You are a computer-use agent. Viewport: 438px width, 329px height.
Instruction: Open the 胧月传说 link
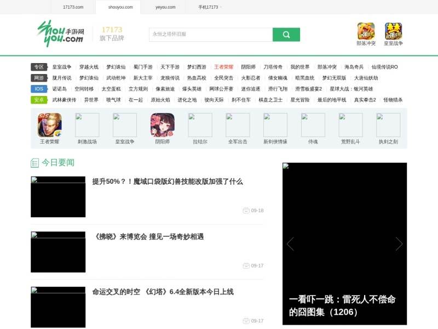(x=62, y=78)
